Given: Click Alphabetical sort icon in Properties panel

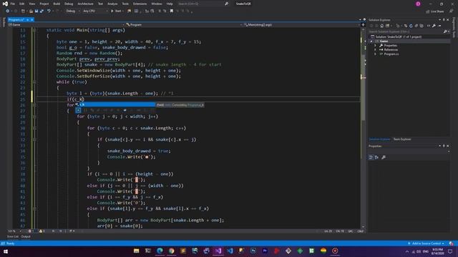Looking at the screenshot, I should tap(376, 157).
